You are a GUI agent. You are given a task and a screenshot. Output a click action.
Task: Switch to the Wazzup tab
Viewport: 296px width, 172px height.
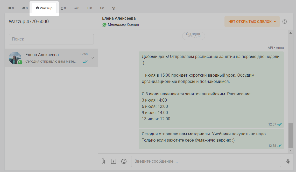pos(44,8)
